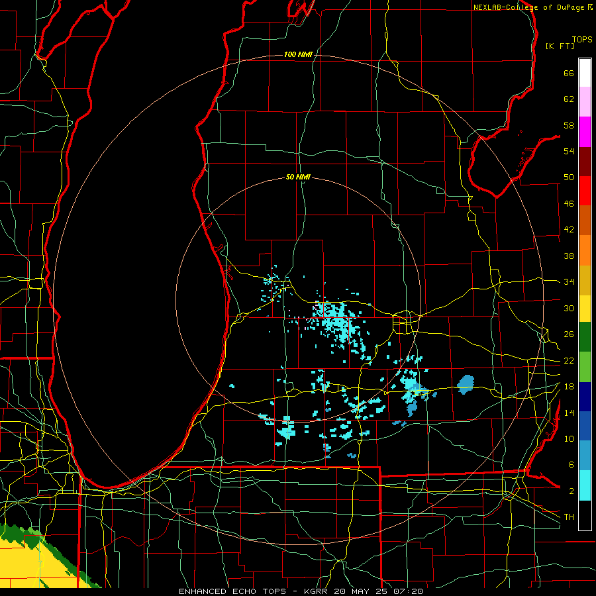
Task: Click the light green 26 kft legend swatch
Action: 585,367
